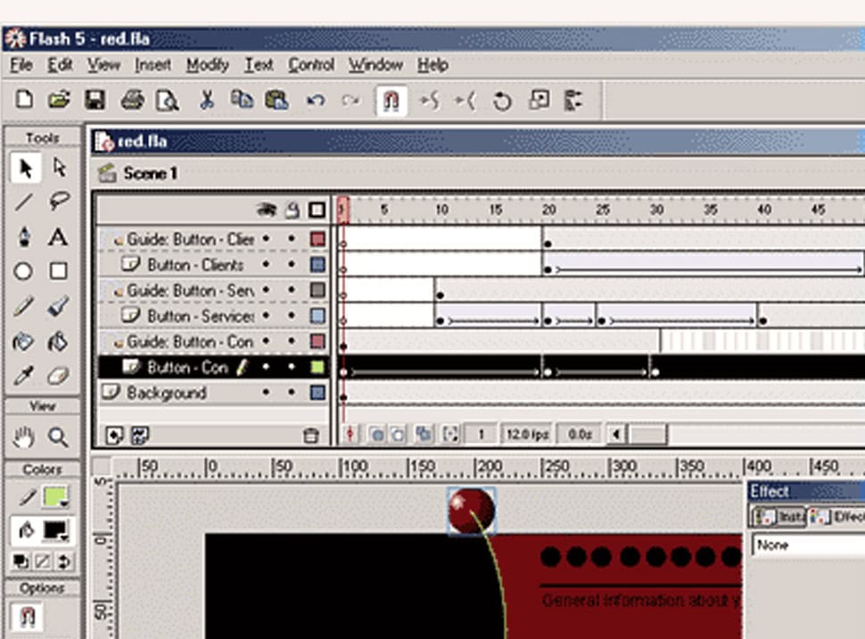Choose the Paint Bucket tool
Viewport: 865px width, 639px height.
click(x=59, y=342)
